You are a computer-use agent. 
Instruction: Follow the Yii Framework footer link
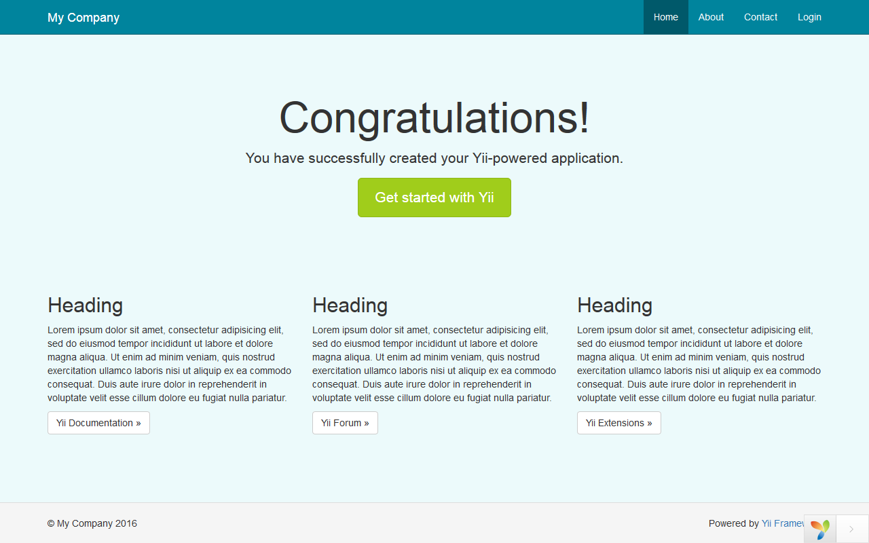pos(783,523)
